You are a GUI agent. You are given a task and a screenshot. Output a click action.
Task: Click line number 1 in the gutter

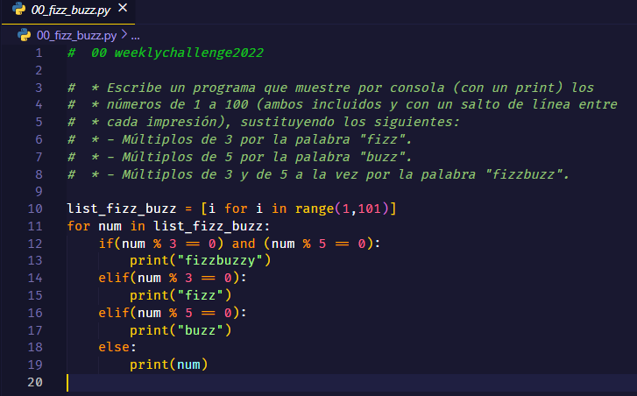[x=39, y=53]
